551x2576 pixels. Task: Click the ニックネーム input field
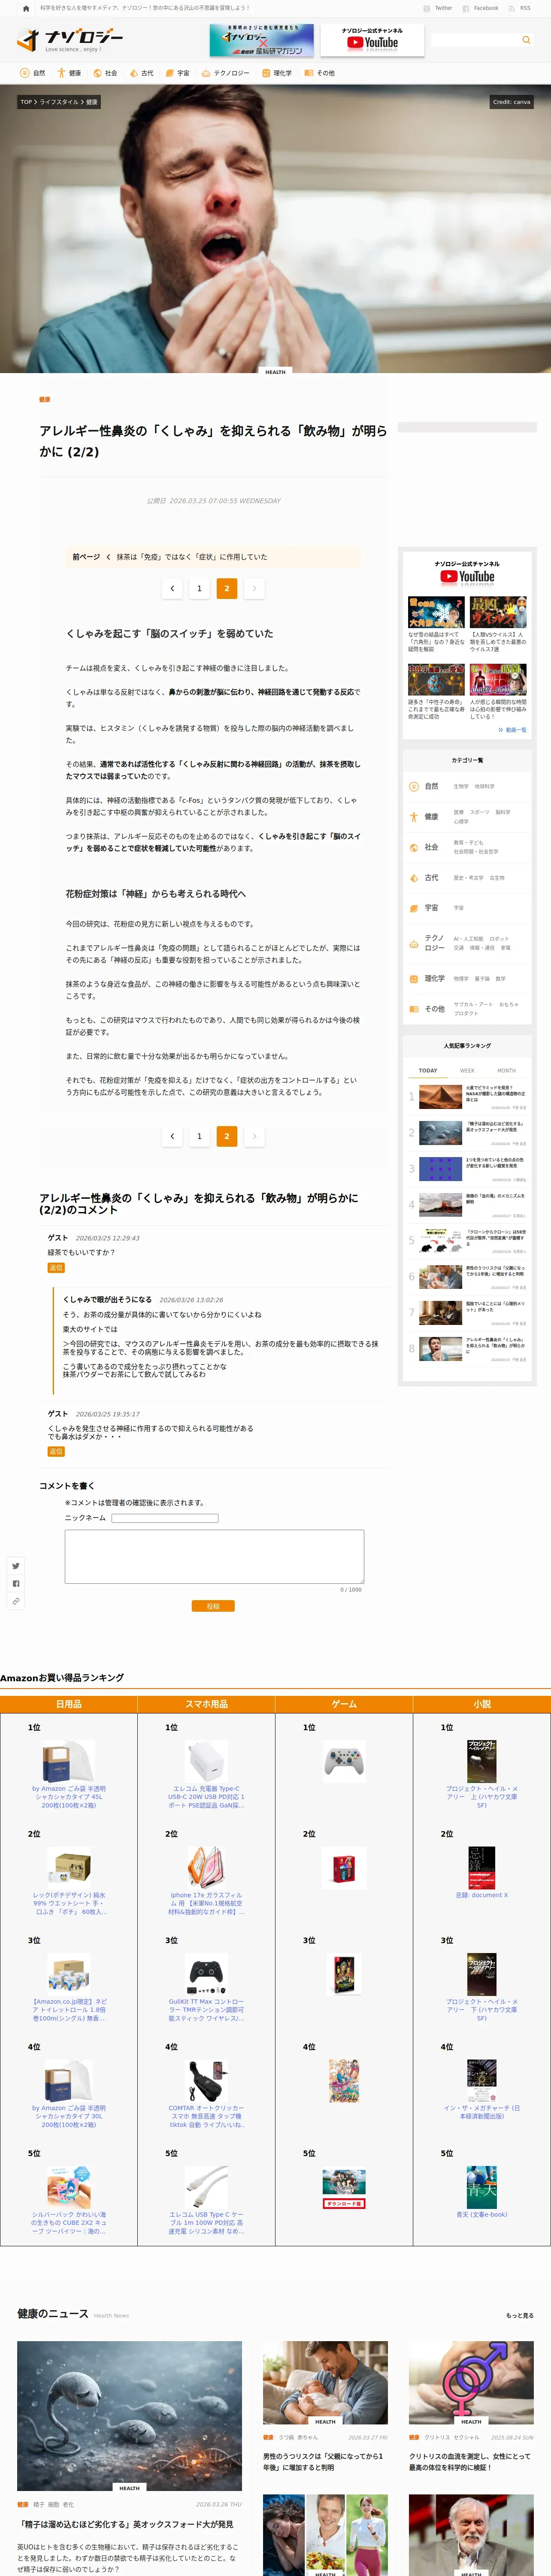point(165,1518)
